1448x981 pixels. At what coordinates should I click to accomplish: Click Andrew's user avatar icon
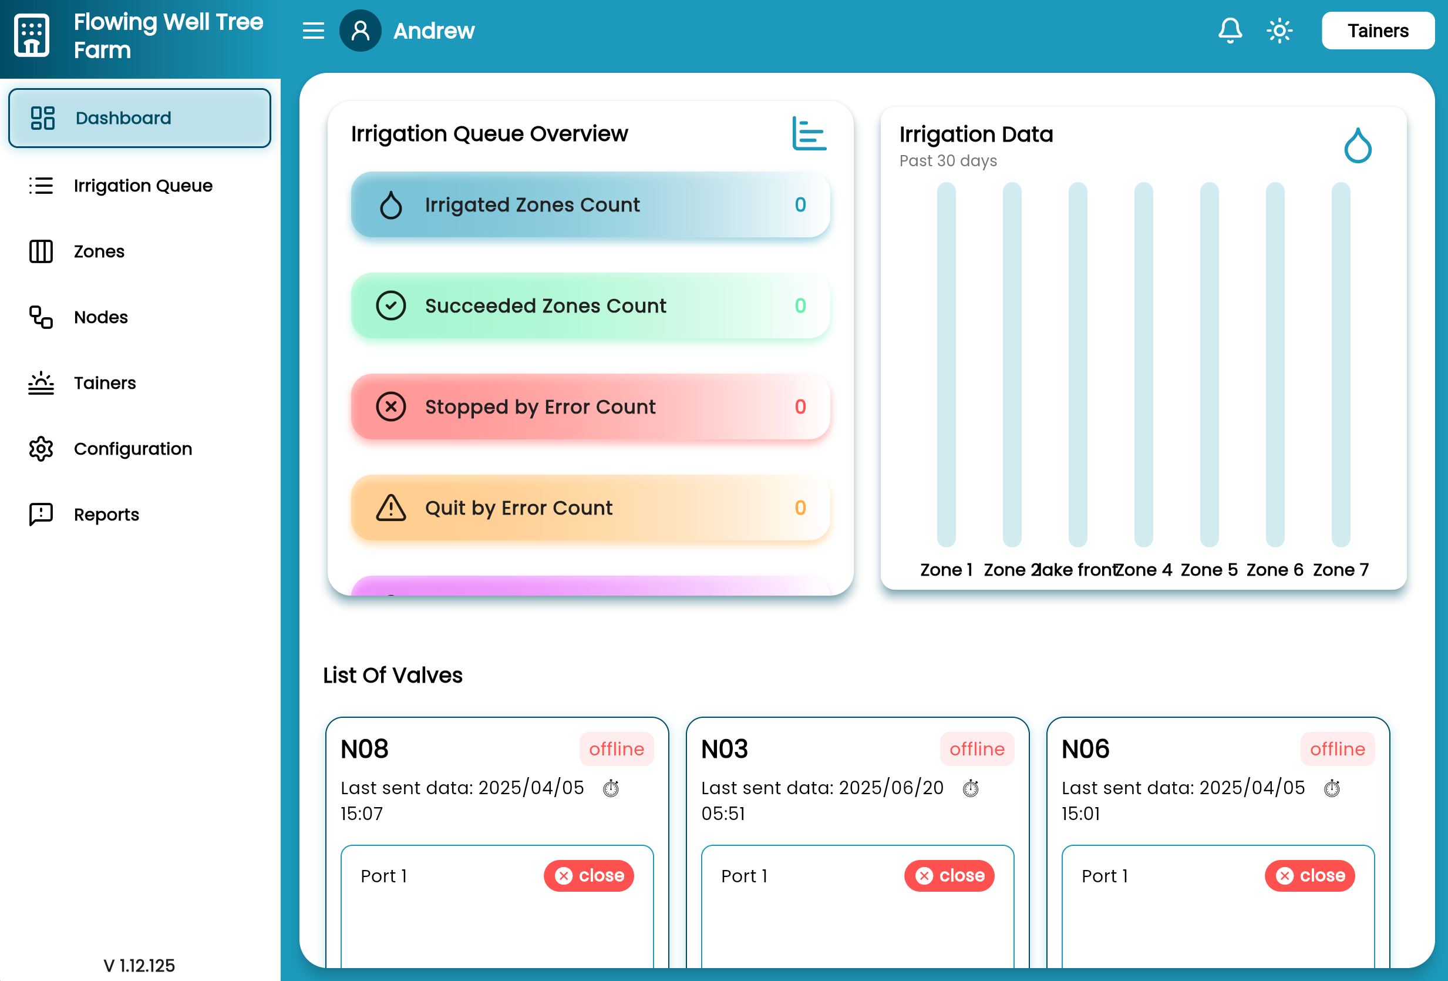360,31
